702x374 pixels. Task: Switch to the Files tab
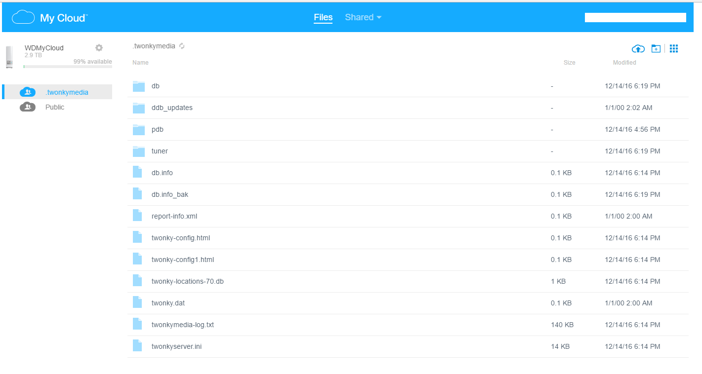coord(323,17)
